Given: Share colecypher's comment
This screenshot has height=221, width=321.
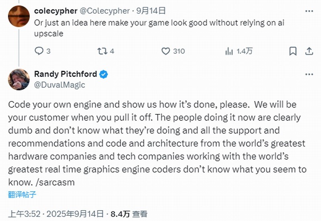Looking at the screenshot, I should click(x=309, y=51).
